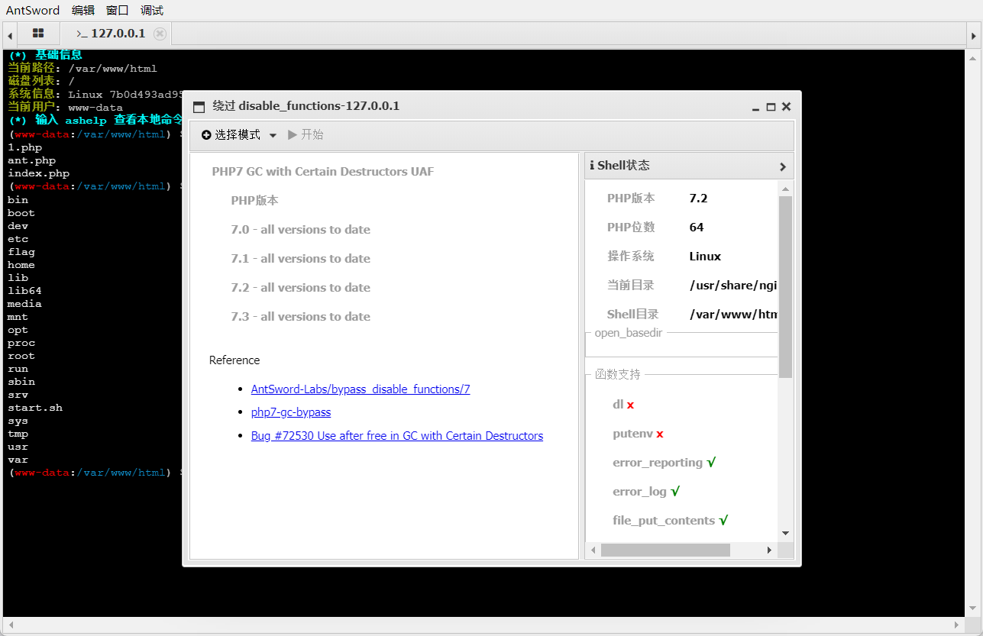Click the error_log function row
983x636 pixels.
point(646,492)
